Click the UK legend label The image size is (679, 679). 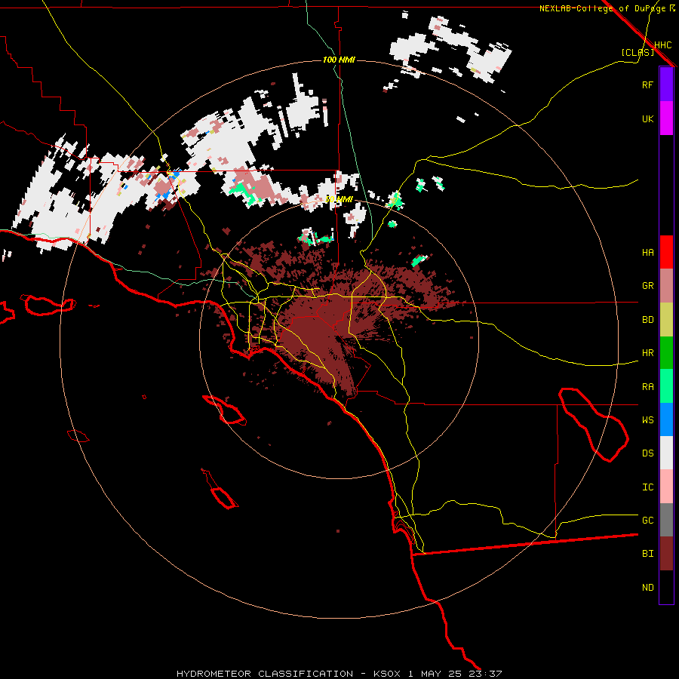coord(647,118)
